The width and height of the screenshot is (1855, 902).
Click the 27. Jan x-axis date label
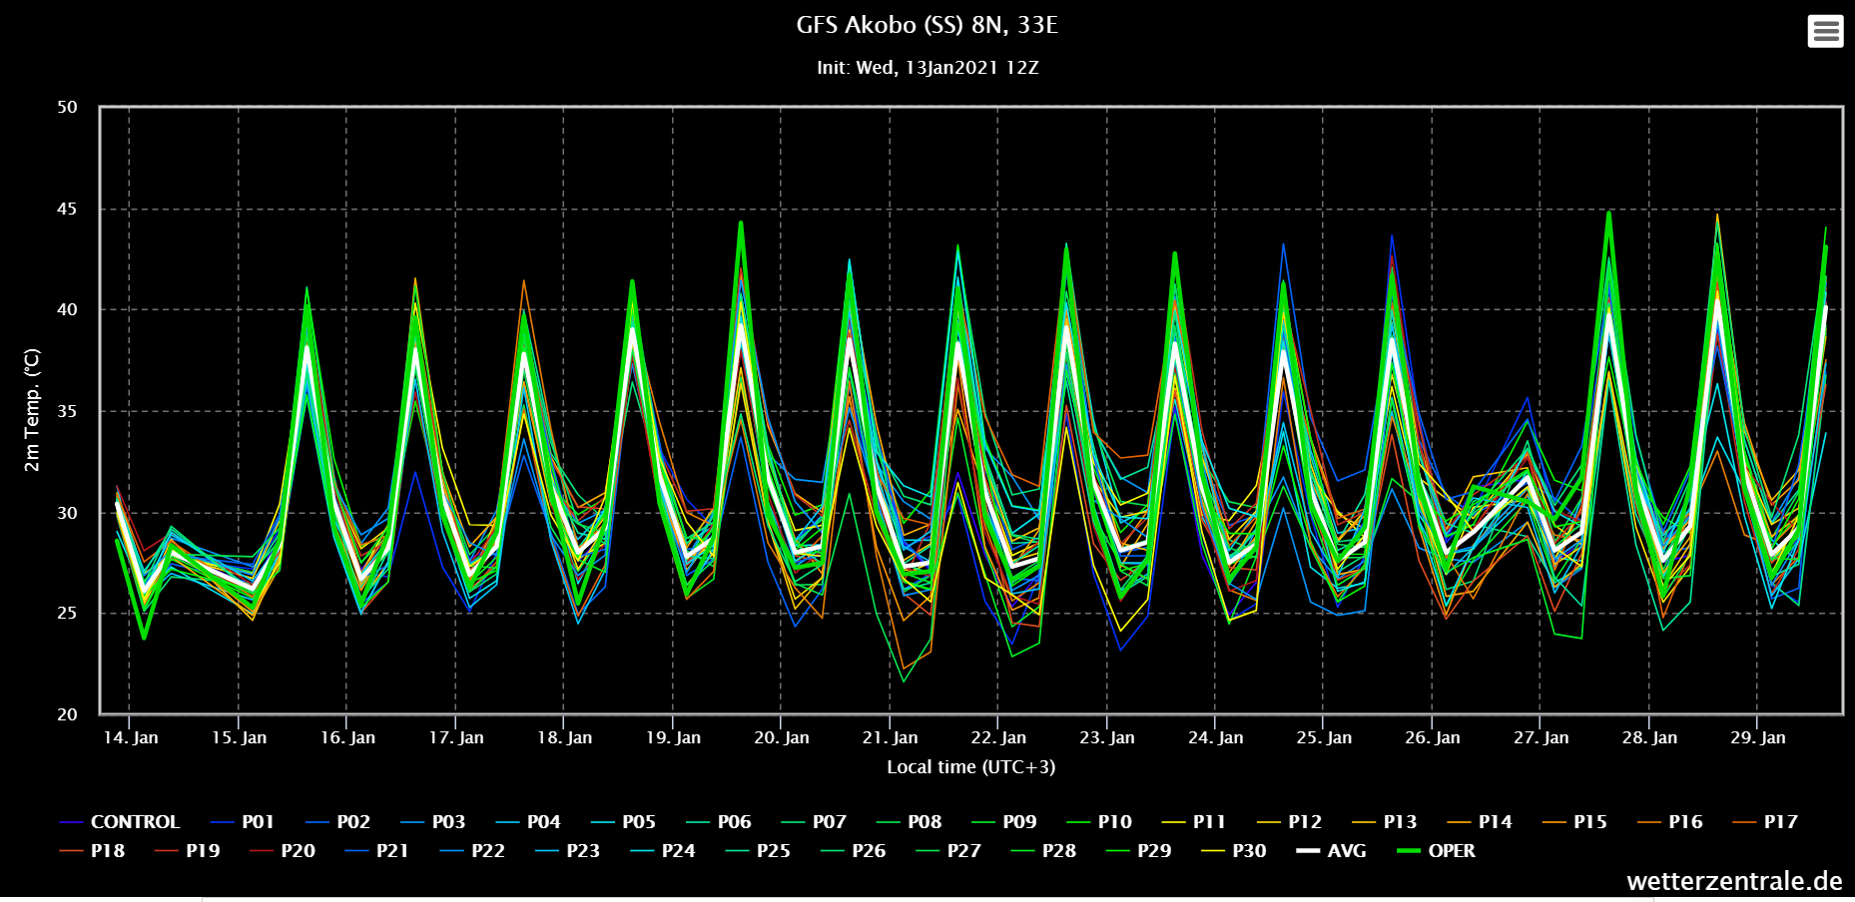point(1541,737)
